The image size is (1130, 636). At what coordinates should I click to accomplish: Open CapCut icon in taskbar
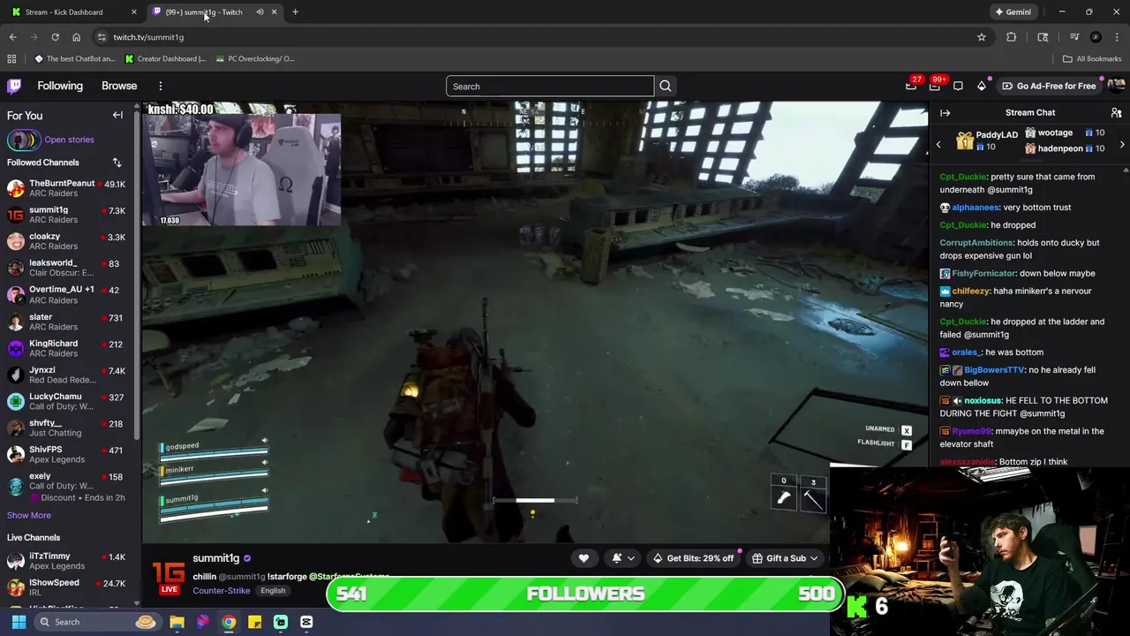(306, 622)
